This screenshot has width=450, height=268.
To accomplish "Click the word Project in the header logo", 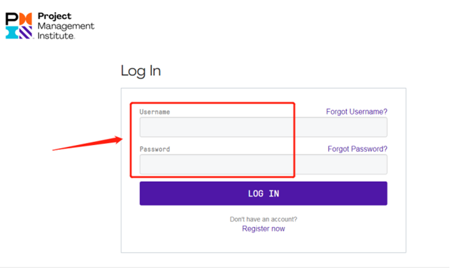I will click(x=54, y=16).
